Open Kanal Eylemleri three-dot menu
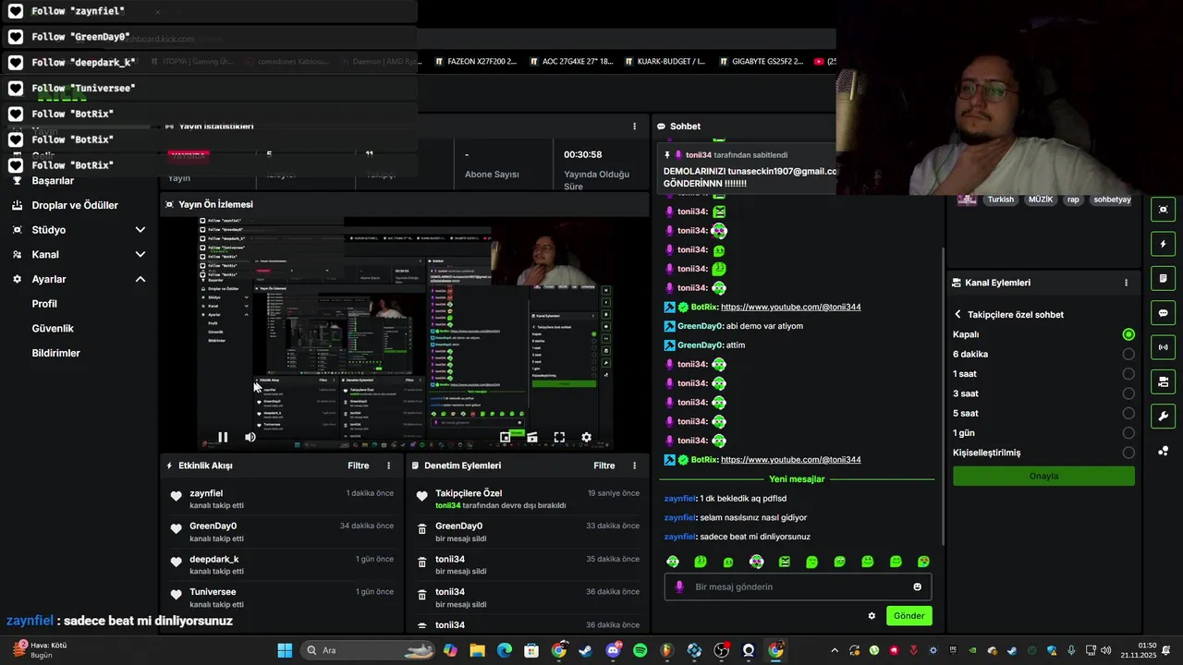 tap(1126, 283)
